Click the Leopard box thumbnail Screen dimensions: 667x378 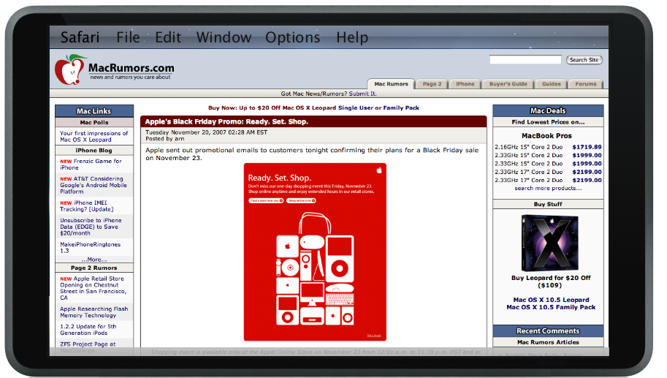pos(549,243)
